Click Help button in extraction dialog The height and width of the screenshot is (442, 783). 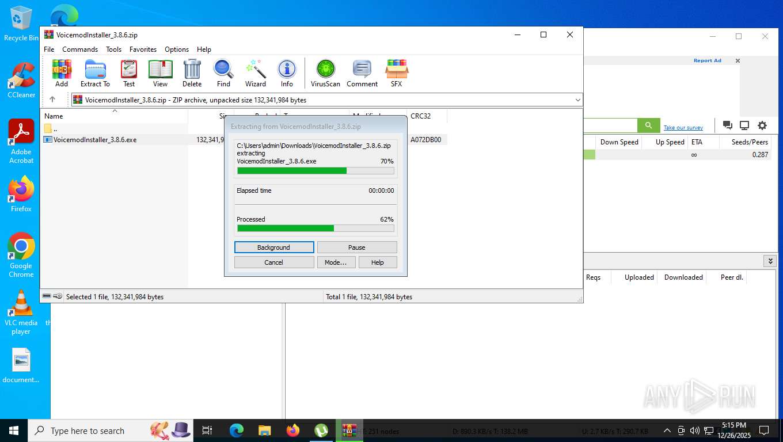tap(378, 262)
